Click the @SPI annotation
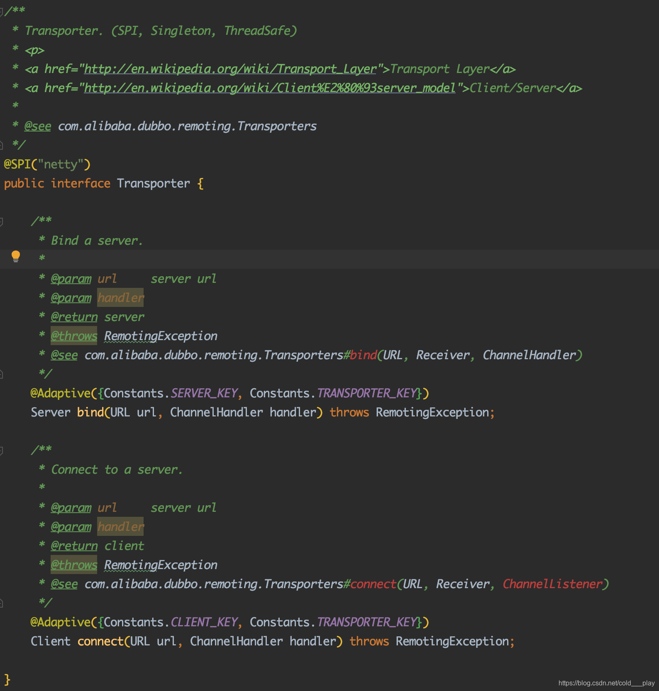This screenshot has width=659, height=691. [x=17, y=164]
